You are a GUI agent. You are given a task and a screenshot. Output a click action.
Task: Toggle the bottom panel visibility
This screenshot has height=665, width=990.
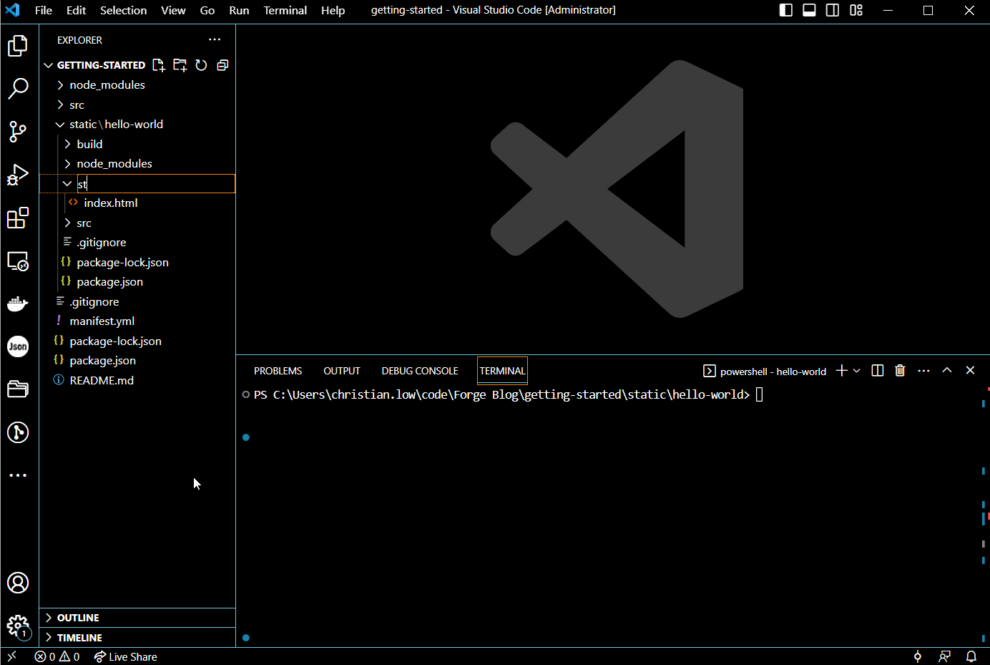tap(809, 10)
